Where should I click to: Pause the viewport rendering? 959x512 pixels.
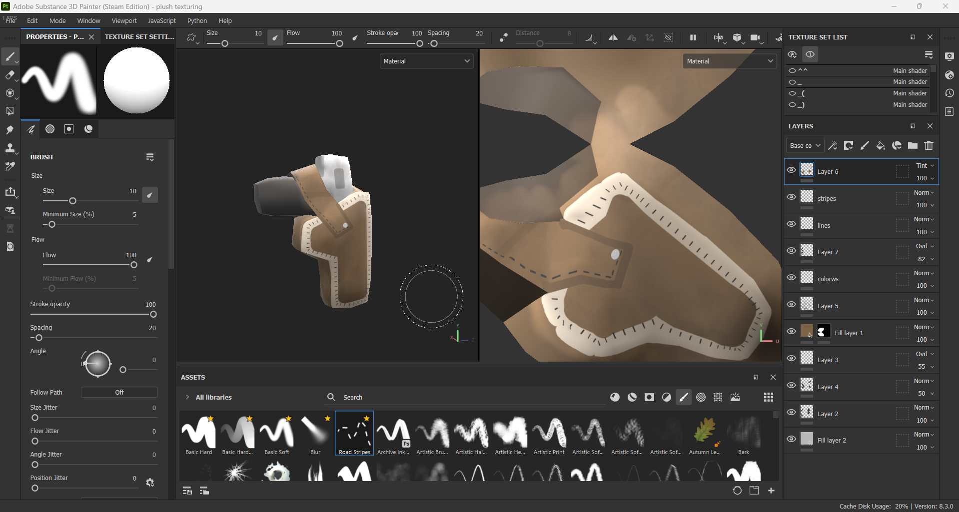coord(693,37)
